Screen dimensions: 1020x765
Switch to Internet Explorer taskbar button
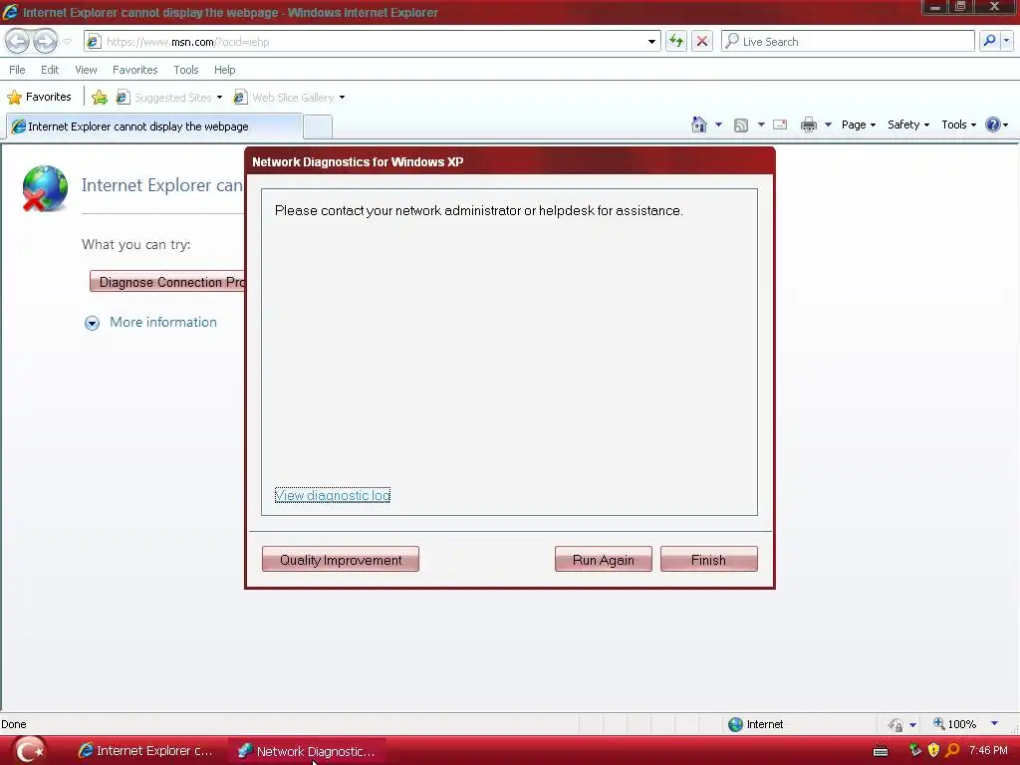pos(145,751)
